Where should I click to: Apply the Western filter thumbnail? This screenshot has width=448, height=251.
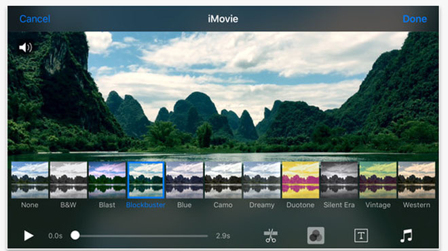417,180
